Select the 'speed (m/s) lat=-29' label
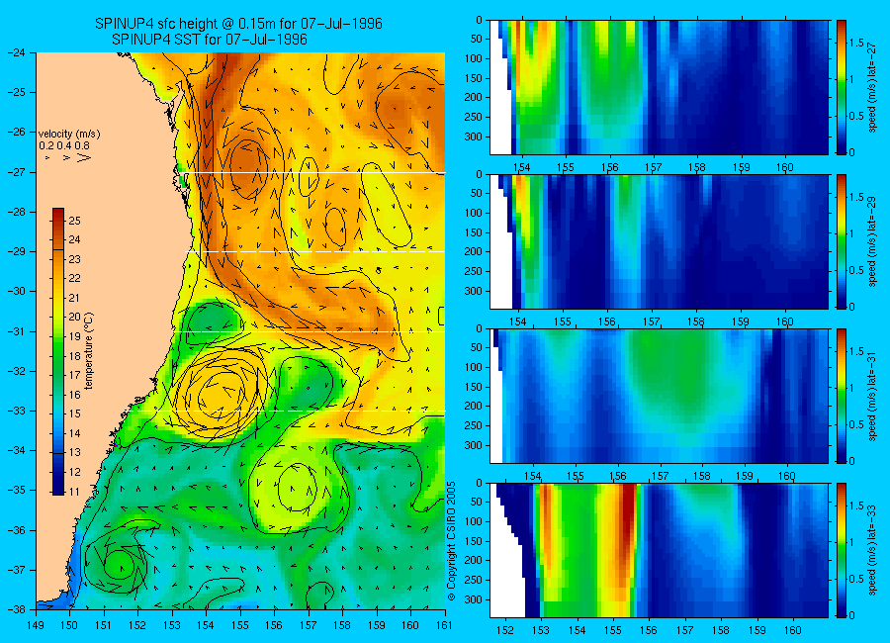The height and width of the screenshot is (643, 890). point(872,241)
